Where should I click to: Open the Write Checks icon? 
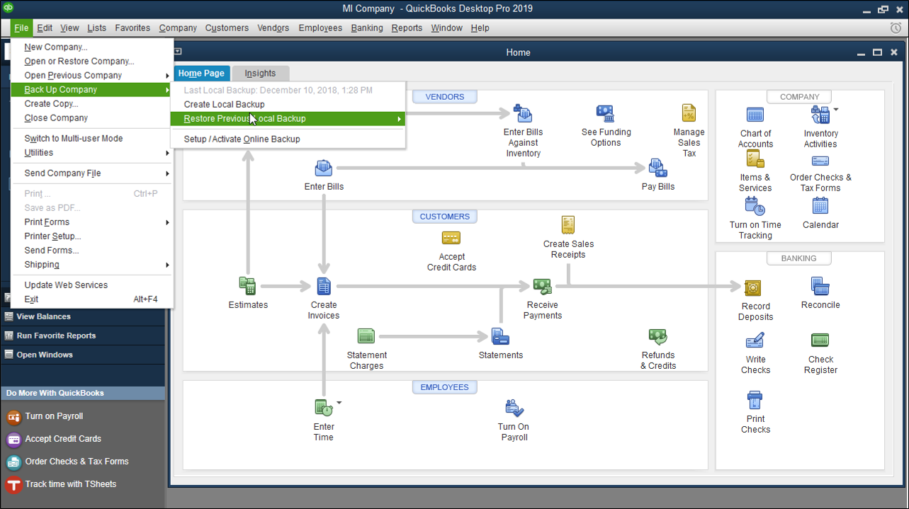pyautogui.click(x=755, y=341)
